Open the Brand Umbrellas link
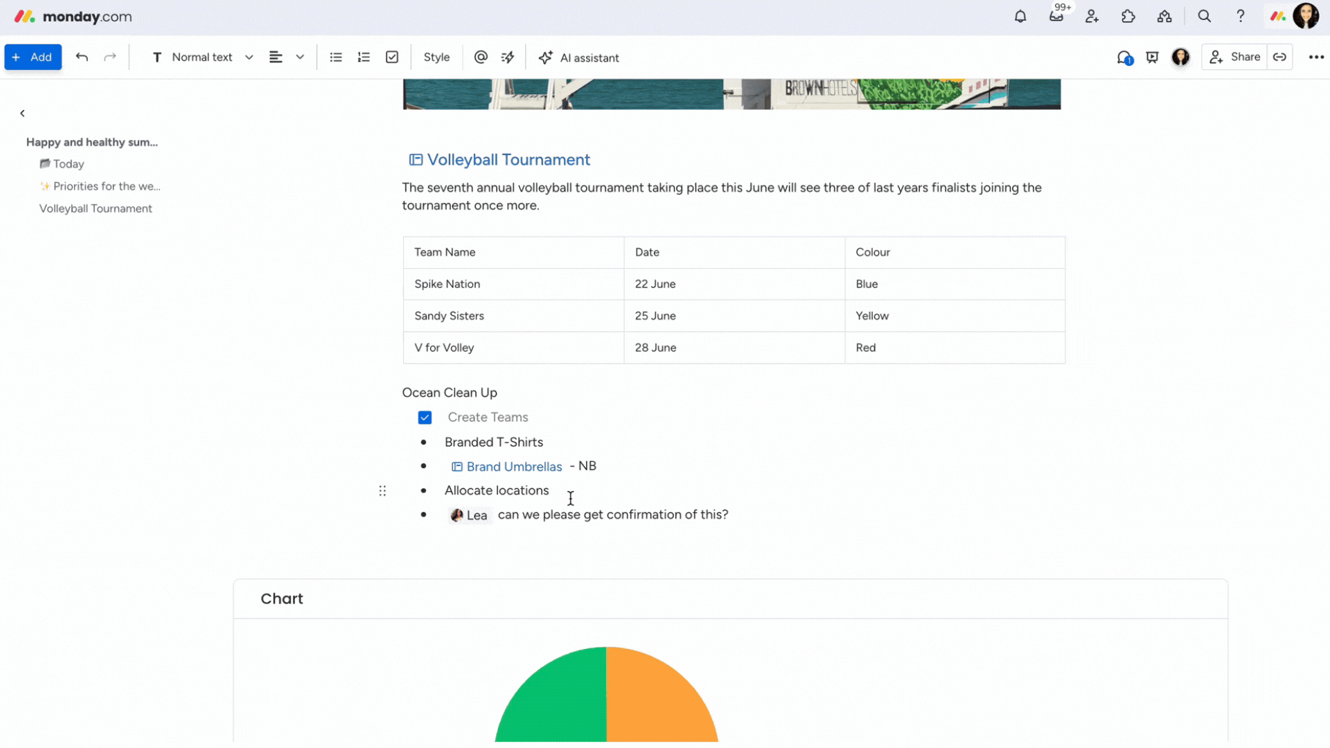Image resolution: width=1330 pixels, height=748 pixels. tap(507, 467)
